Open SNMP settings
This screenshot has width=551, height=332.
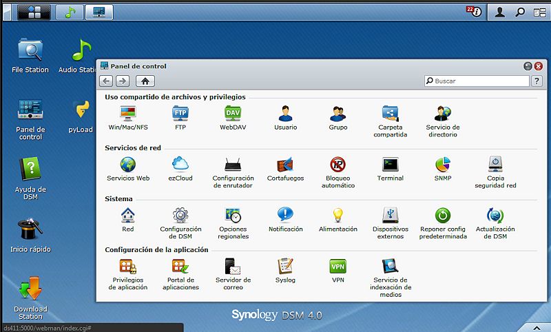click(x=443, y=169)
